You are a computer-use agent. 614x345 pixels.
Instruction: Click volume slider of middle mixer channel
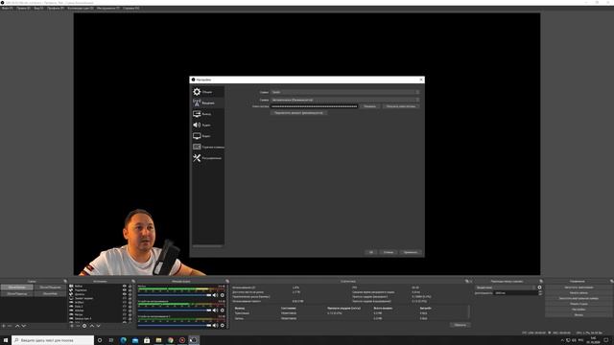[x=175, y=310]
